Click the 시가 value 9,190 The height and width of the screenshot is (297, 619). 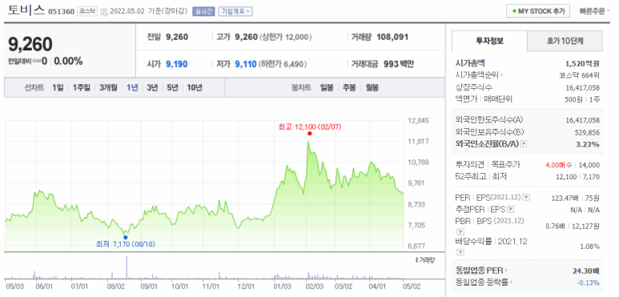pos(177,64)
